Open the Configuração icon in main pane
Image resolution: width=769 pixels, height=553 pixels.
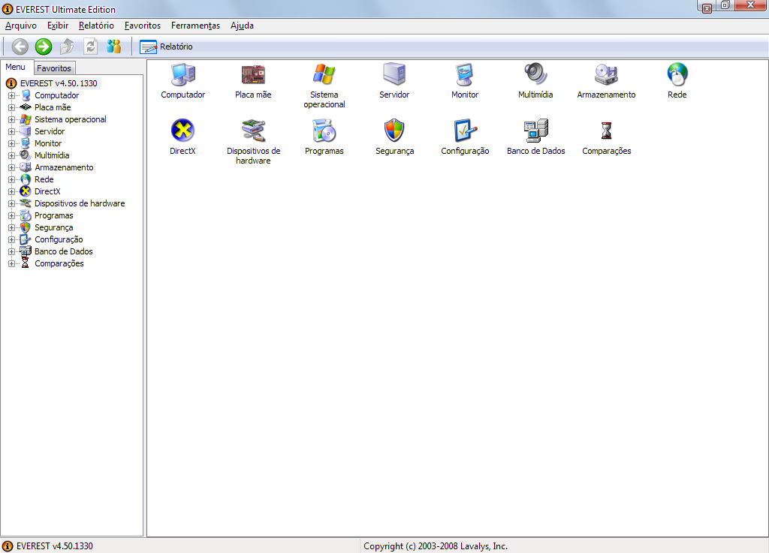465,131
